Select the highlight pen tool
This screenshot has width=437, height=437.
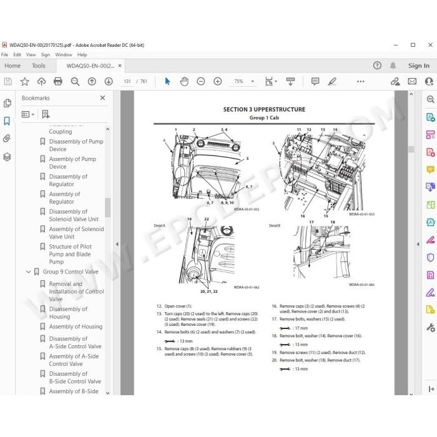tap(332, 81)
